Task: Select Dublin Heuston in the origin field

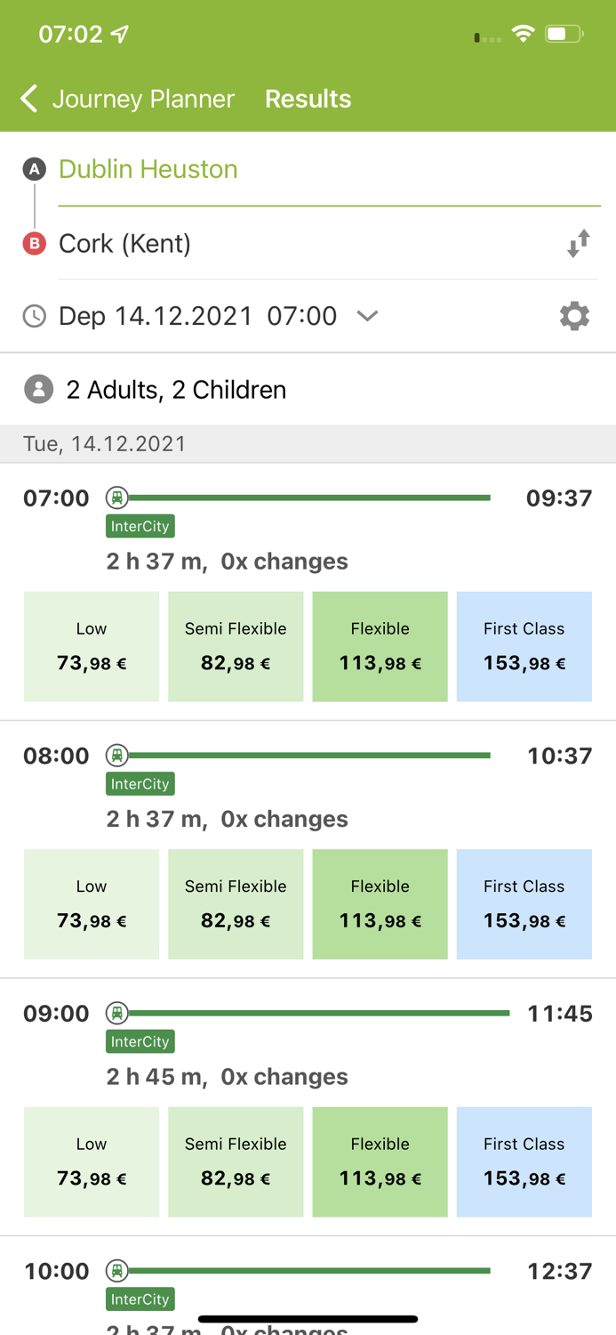Action: (x=148, y=169)
